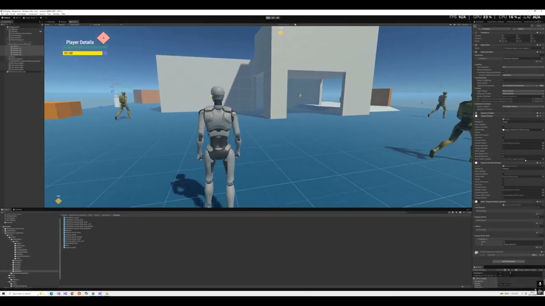Viewport: 545px width, 306px height.
Task: Advance one frame with the Step button
Action: (278, 17)
